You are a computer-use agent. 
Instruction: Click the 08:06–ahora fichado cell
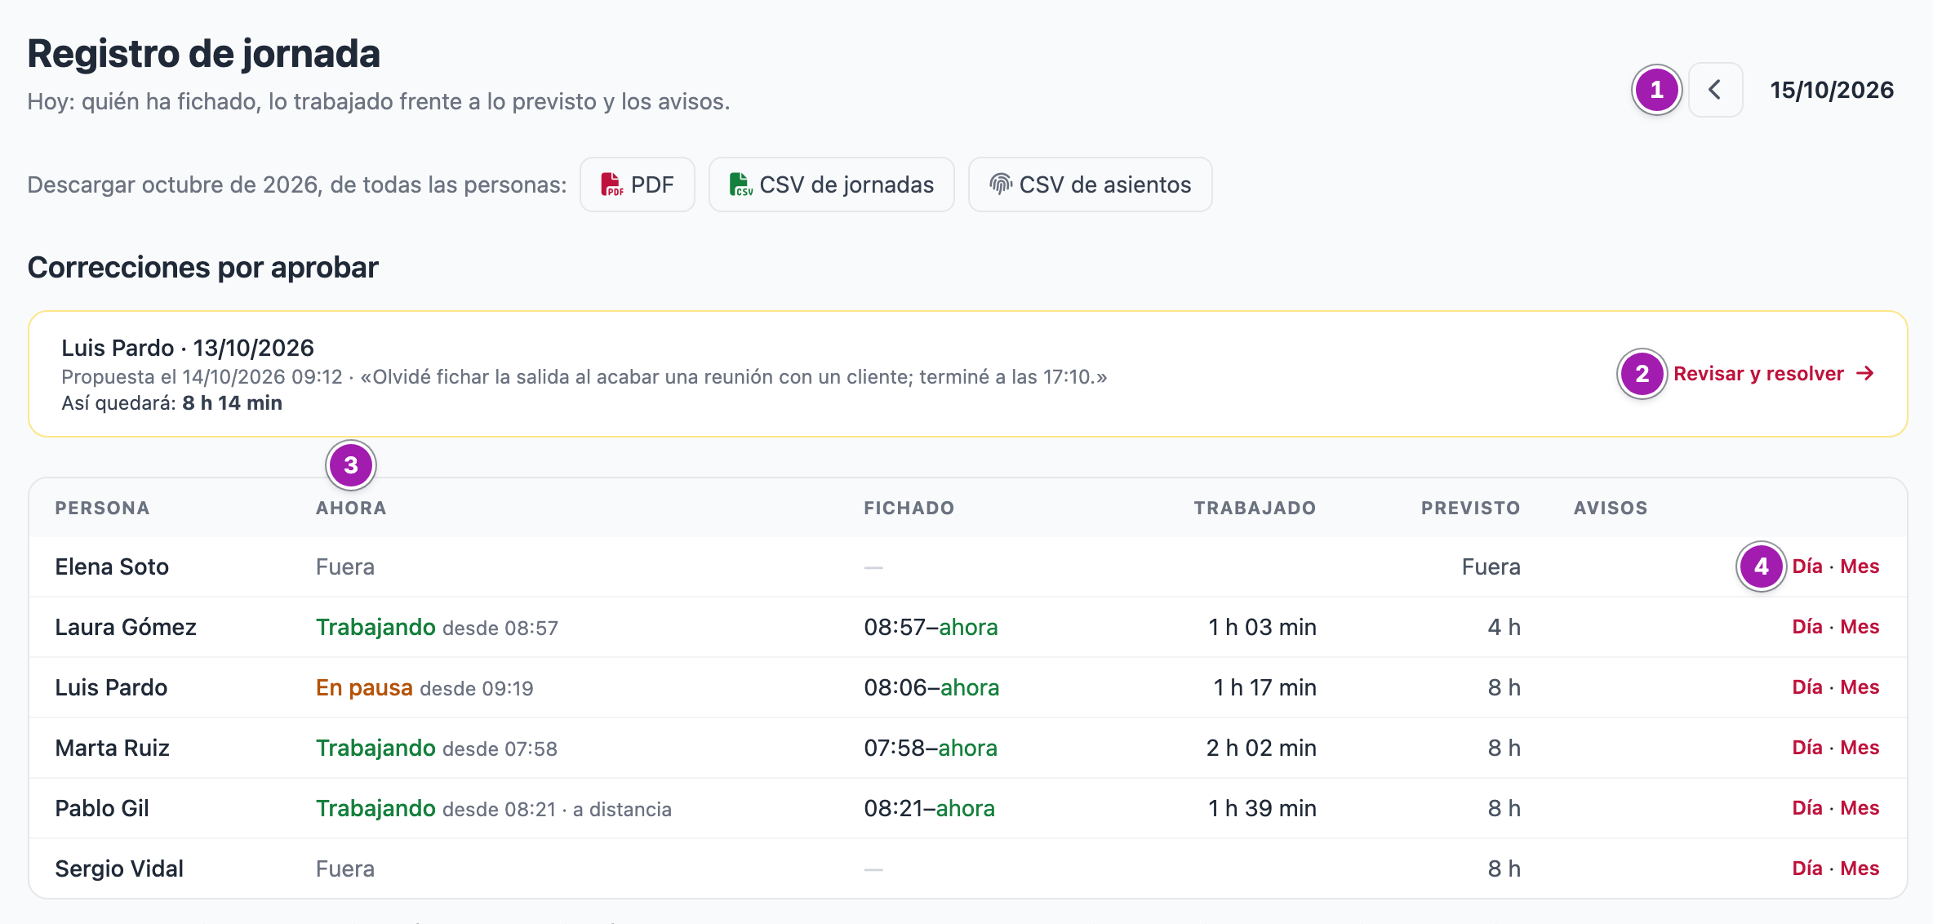coord(931,687)
